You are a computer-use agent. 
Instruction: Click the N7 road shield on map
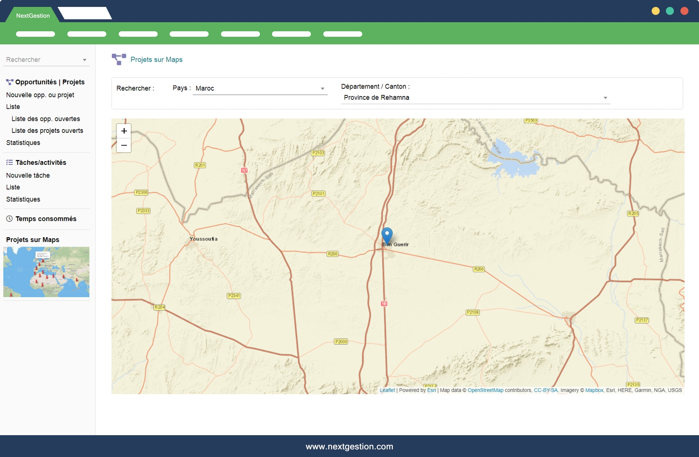[244, 170]
